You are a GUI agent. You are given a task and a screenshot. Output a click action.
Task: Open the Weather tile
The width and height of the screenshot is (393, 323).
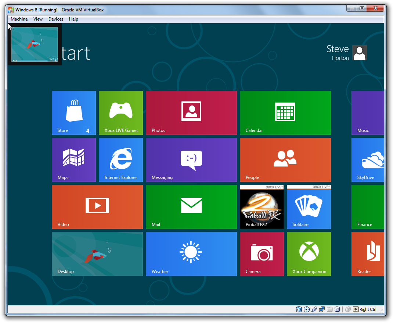[191, 254]
